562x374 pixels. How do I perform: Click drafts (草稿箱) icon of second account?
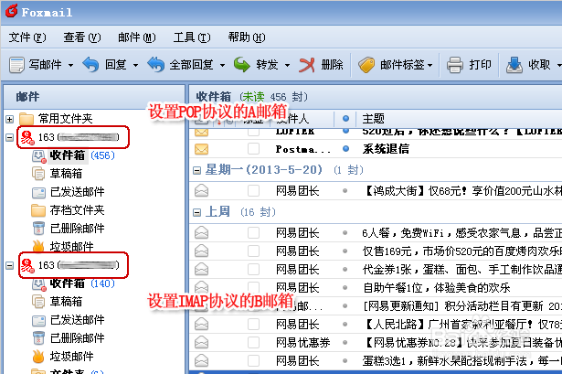click(x=38, y=302)
